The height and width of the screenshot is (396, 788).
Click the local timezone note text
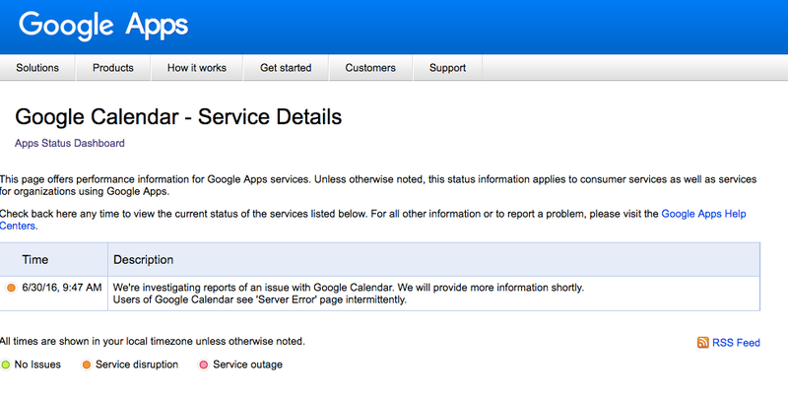tap(153, 342)
